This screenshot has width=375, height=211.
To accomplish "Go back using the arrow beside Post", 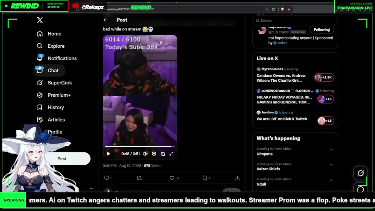I will coord(105,20).
